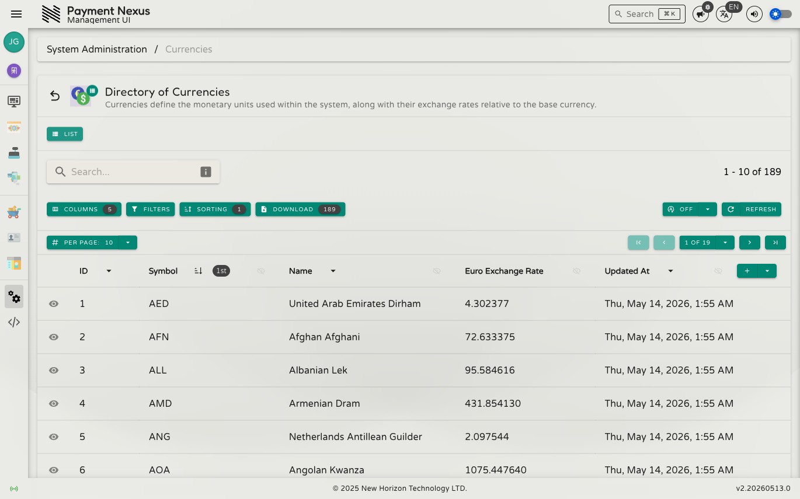The height and width of the screenshot is (499, 800).
Task: View details eye icon for ANG row
Action: [54, 437]
